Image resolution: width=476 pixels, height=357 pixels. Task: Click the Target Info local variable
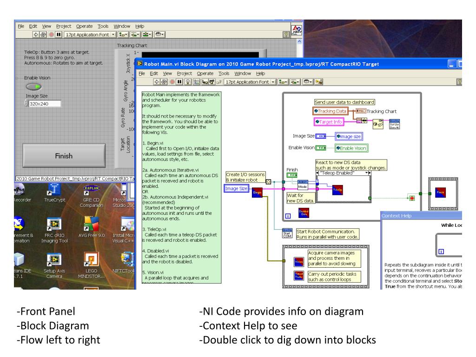(329, 122)
